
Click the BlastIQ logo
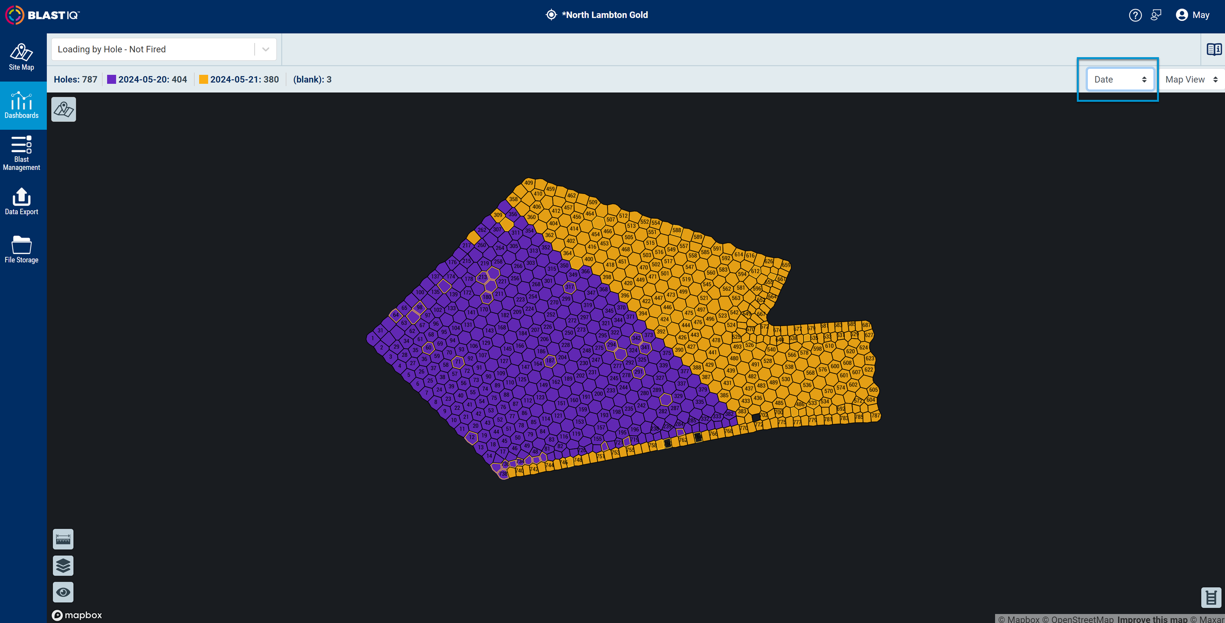42,15
